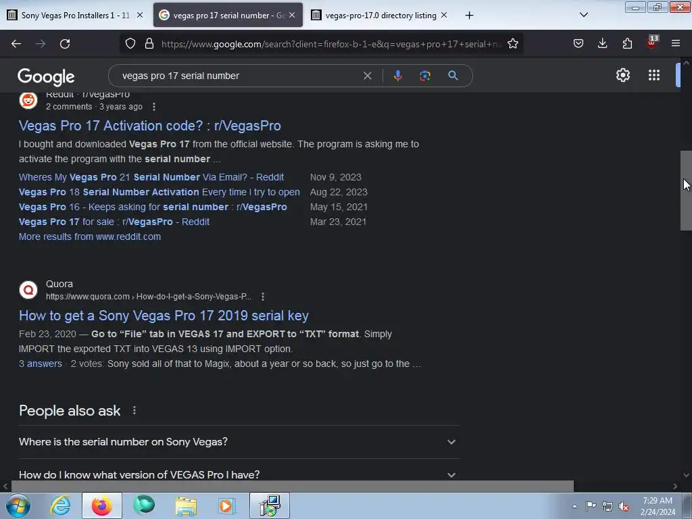Click the scroll-down arrow of page scrollbar
692x519 pixels.
coord(686,475)
